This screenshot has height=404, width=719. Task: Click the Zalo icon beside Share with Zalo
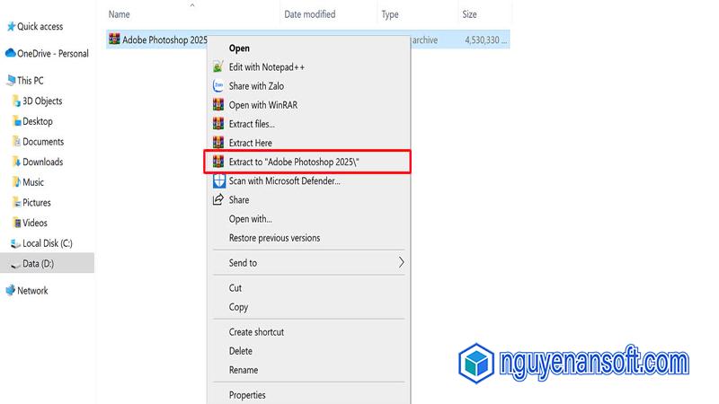218,86
